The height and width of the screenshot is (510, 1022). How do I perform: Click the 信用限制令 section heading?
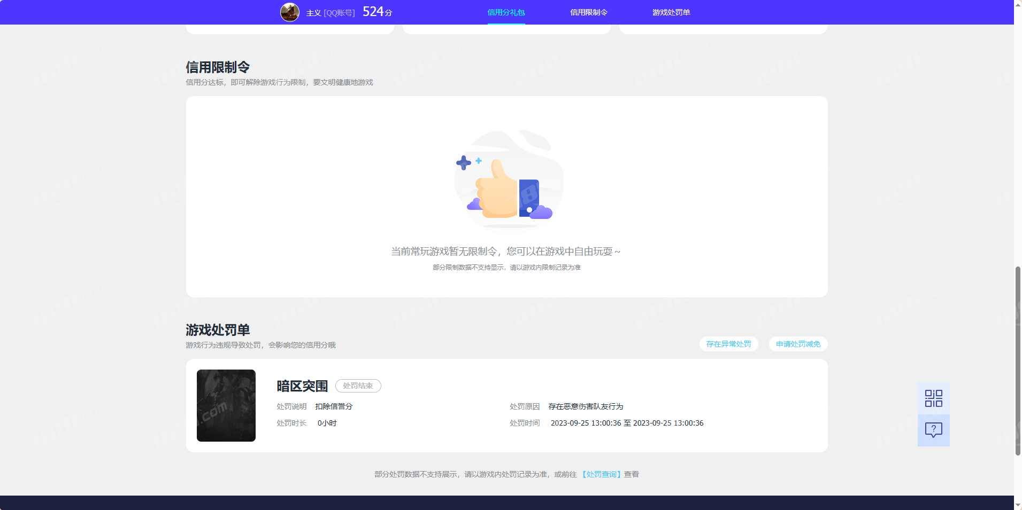tap(218, 67)
